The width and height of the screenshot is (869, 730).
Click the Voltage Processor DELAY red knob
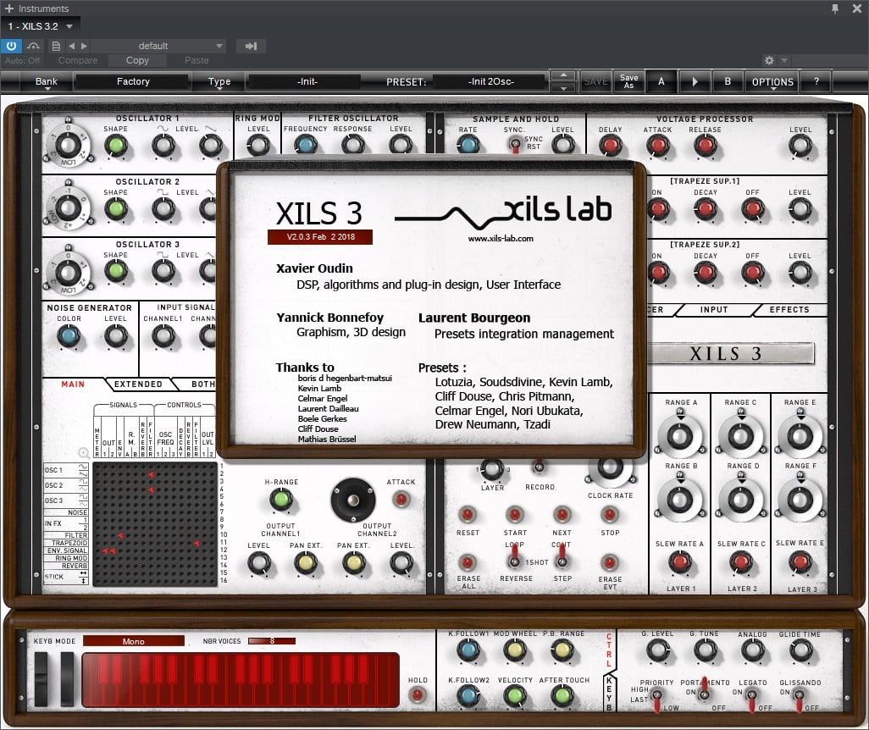(610, 147)
